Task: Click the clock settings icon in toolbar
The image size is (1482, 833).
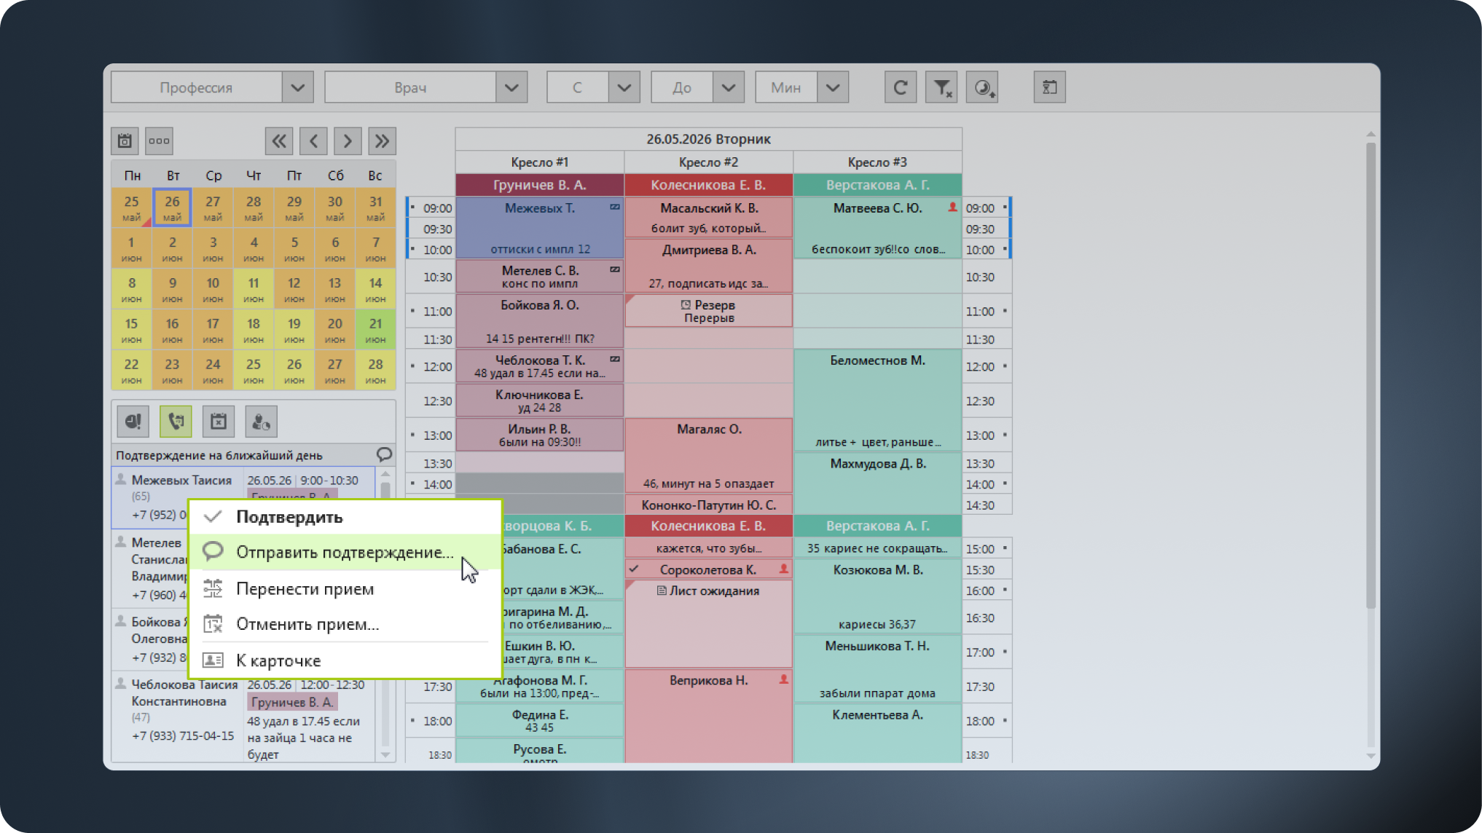Action: [x=982, y=87]
